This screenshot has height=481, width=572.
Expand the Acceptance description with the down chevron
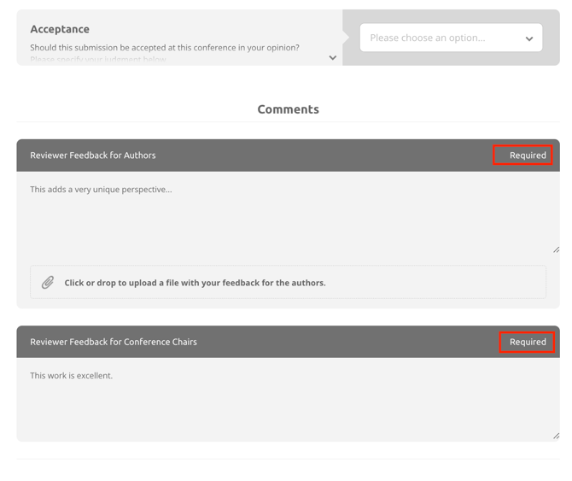[333, 58]
